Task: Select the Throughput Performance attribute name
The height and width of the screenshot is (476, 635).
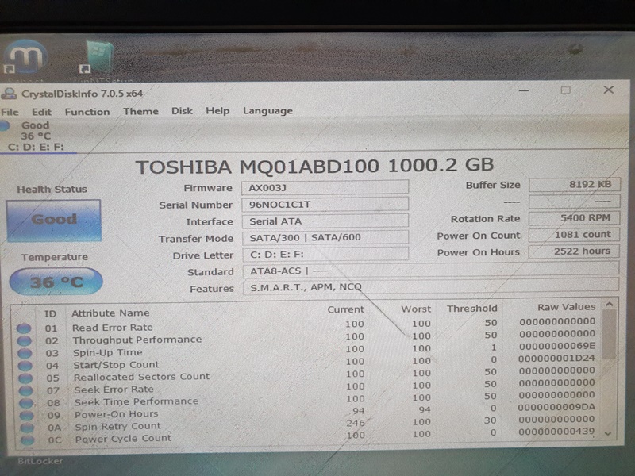Action: [x=137, y=340]
